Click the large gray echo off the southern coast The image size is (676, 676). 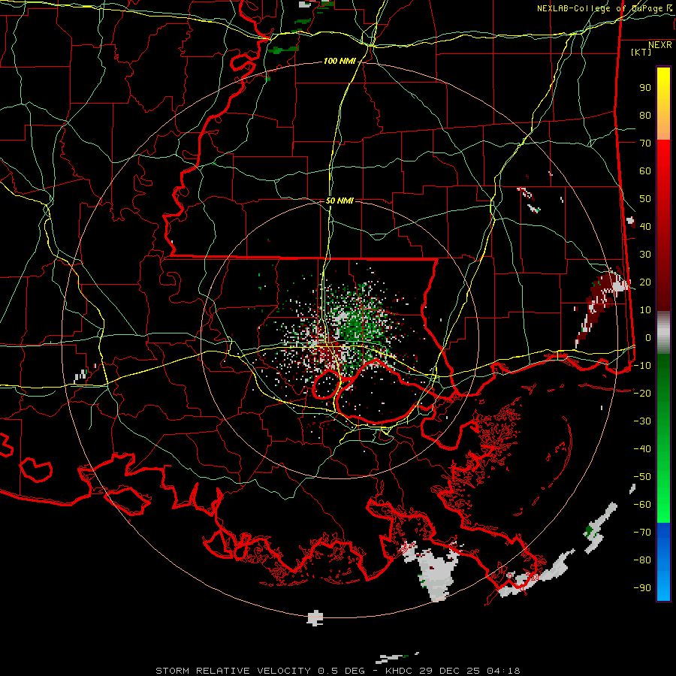pos(436,573)
